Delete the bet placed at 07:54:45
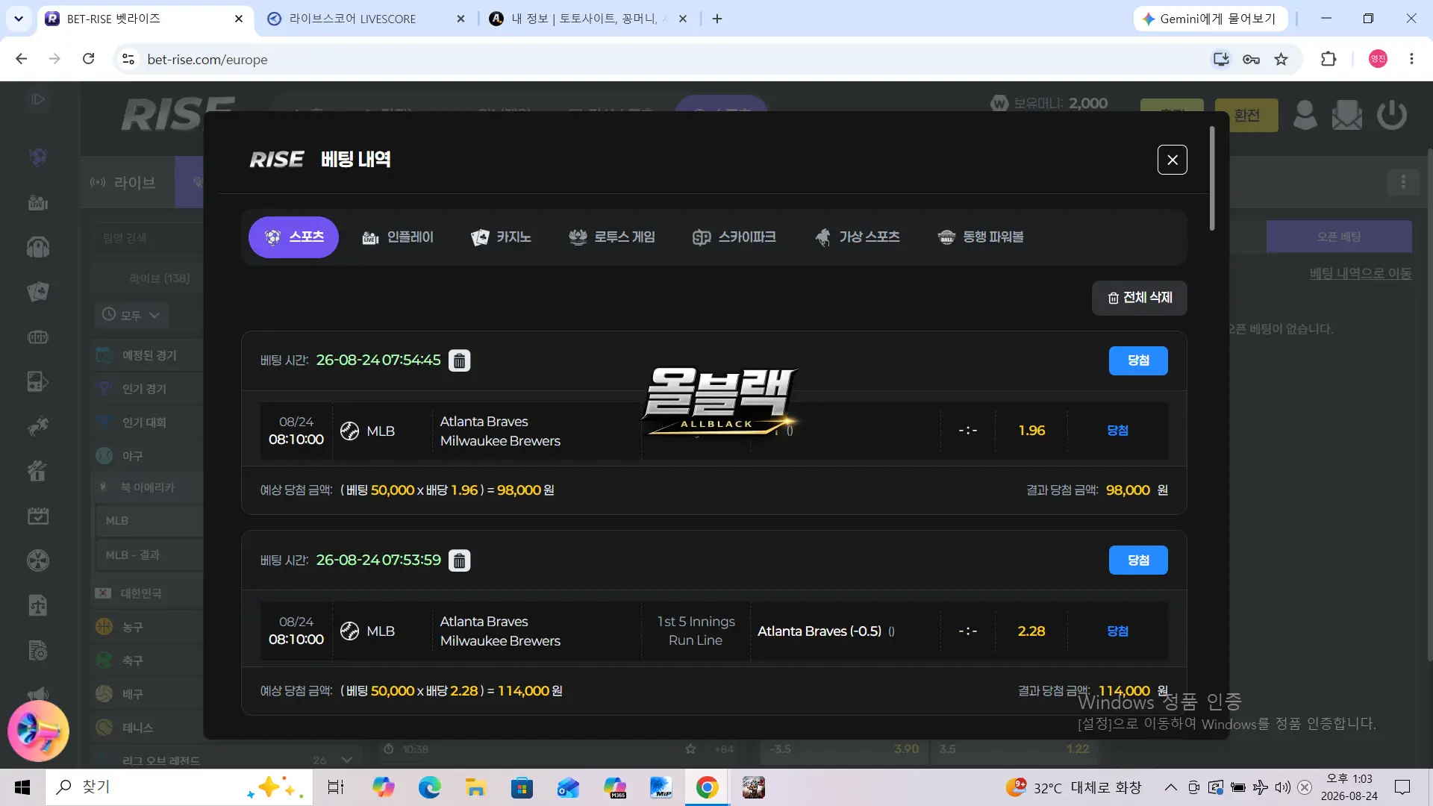Viewport: 1433px width, 806px height. pos(459,360)
